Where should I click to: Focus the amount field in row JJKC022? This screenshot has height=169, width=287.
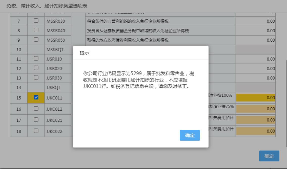pos(255,131)
